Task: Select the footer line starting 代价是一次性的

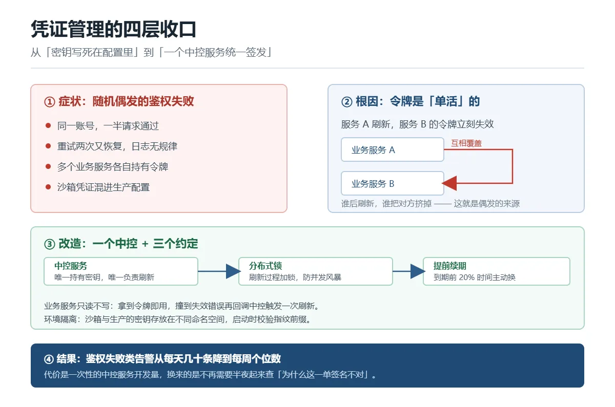Action: [x=211, y=375]
